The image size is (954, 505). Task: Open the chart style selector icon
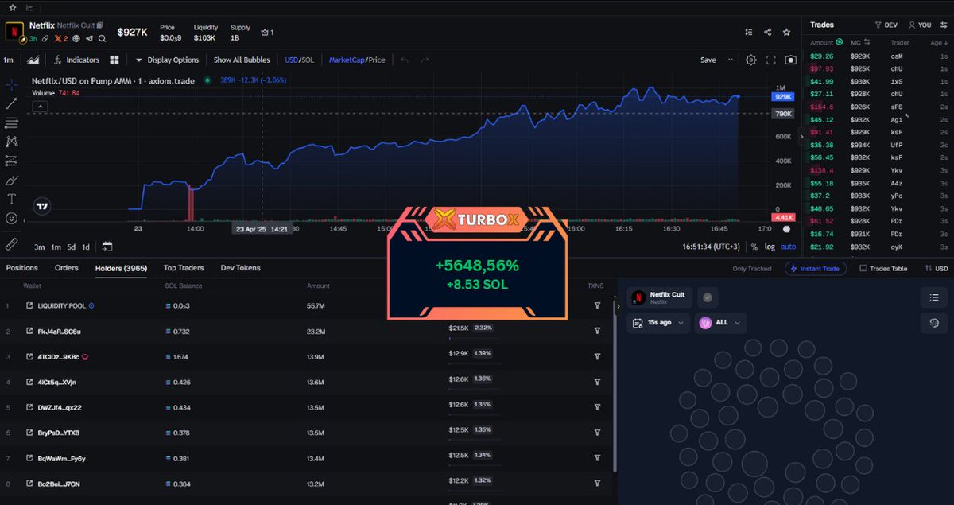[33, 60]
